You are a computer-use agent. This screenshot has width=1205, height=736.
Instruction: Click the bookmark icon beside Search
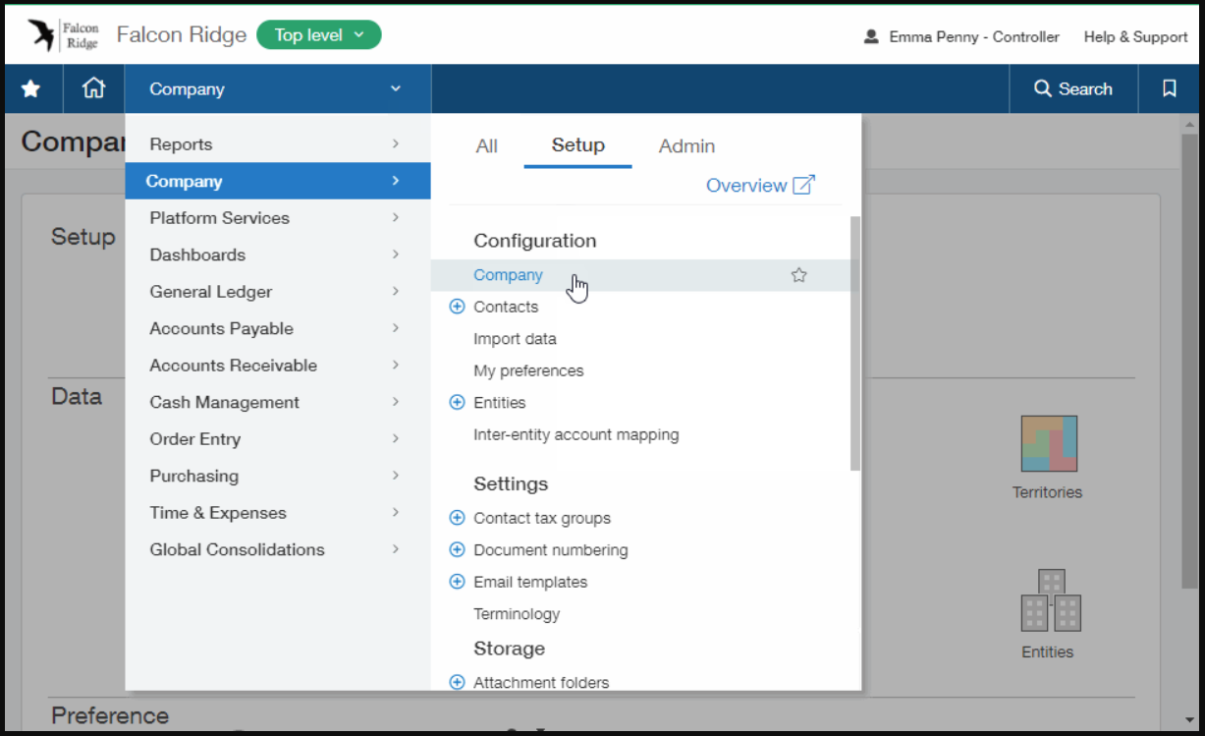point(1169,89)
